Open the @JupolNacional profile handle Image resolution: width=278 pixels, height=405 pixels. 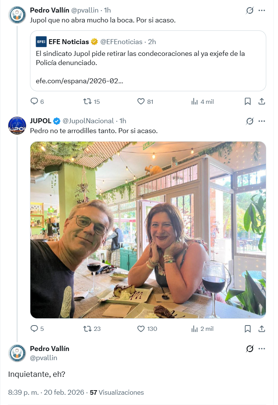tap(88, 121)
